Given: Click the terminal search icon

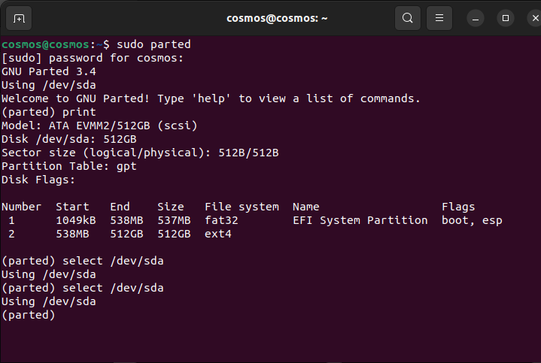Looking at the screenshot, I should pyautogui.click(x=407, y=18).
